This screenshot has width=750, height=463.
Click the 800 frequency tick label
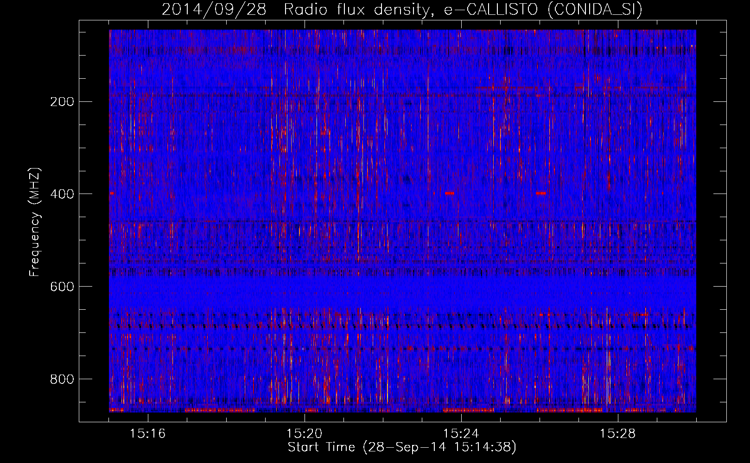tap(62, 379)
